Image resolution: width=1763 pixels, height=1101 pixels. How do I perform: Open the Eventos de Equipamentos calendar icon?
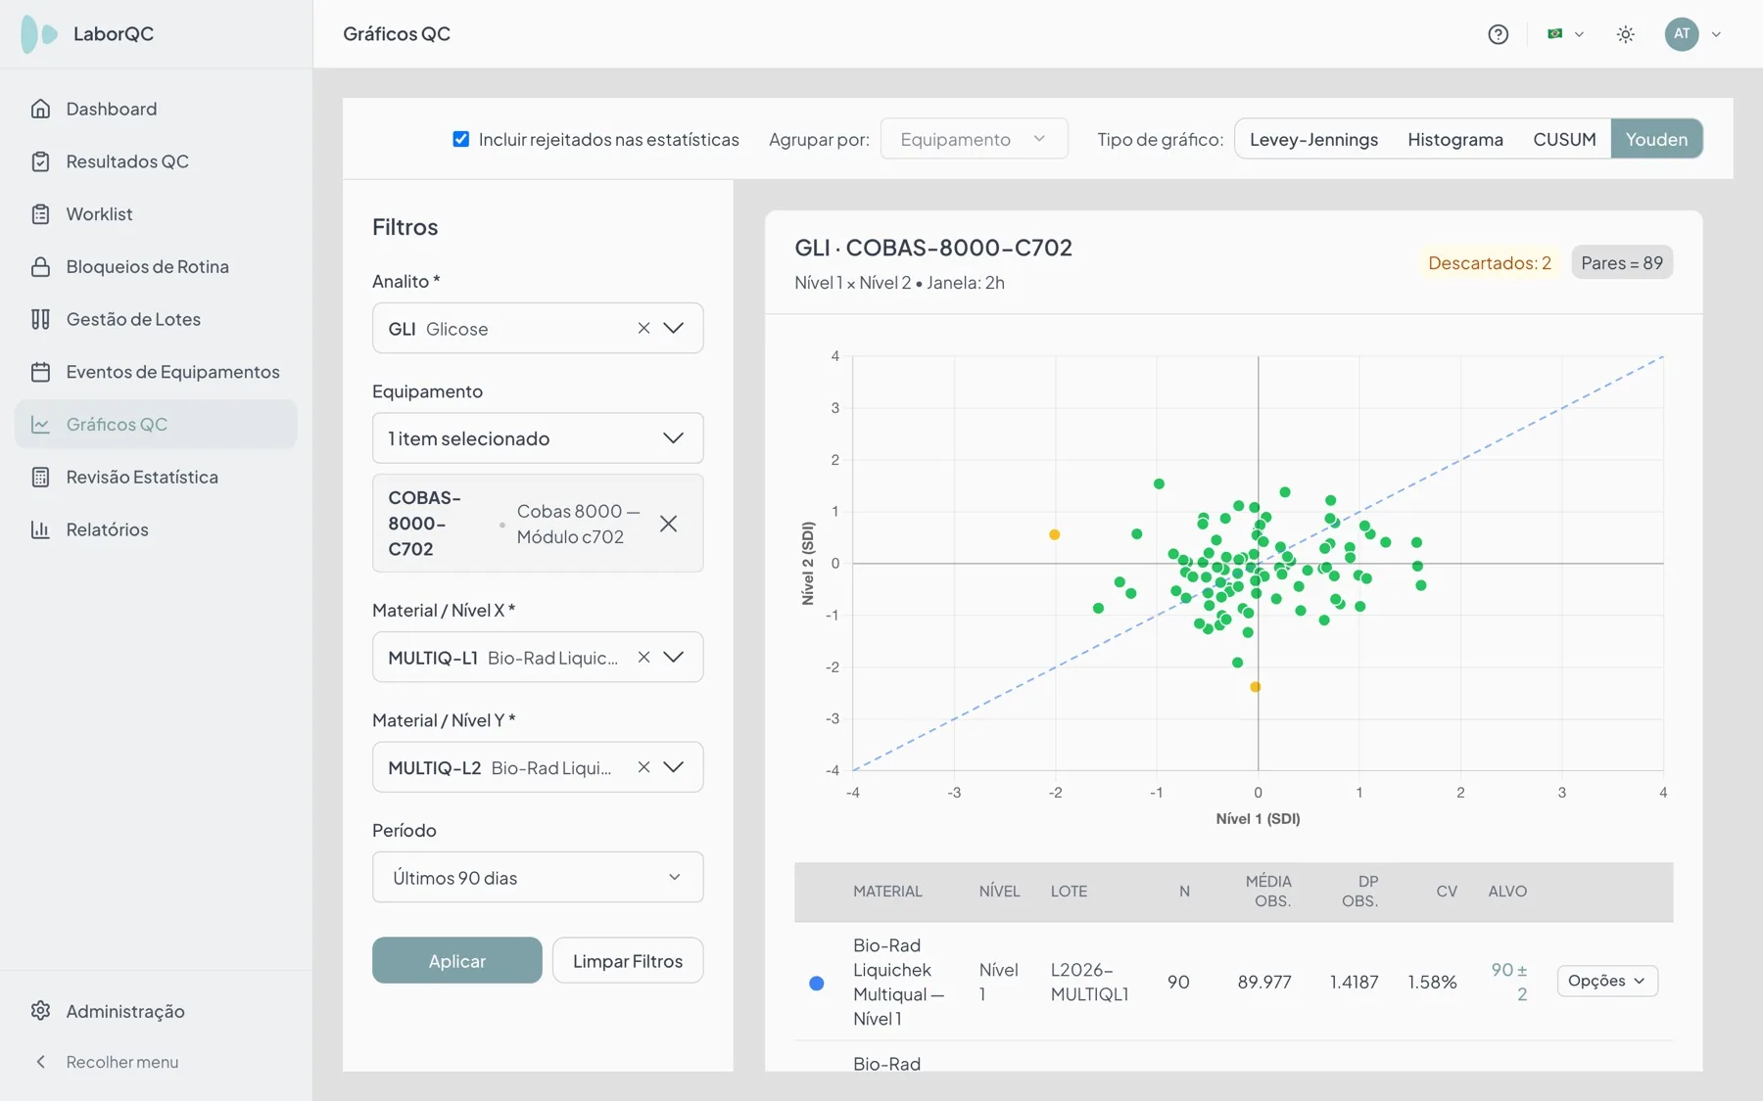point(40,372)
